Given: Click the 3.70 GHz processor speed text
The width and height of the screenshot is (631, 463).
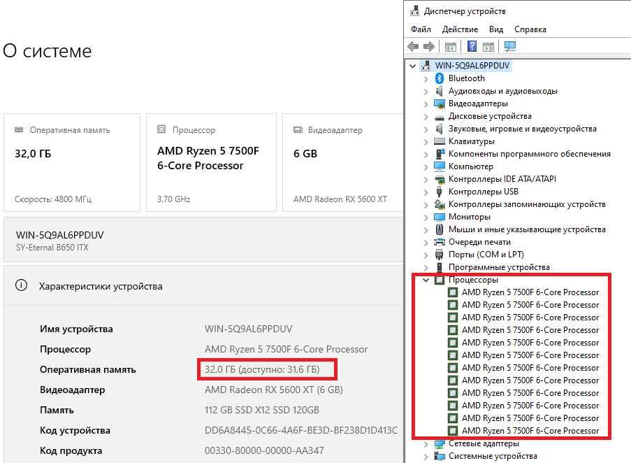Looking at the screenshot, I should pyautogui.click(x=173, y=199).
